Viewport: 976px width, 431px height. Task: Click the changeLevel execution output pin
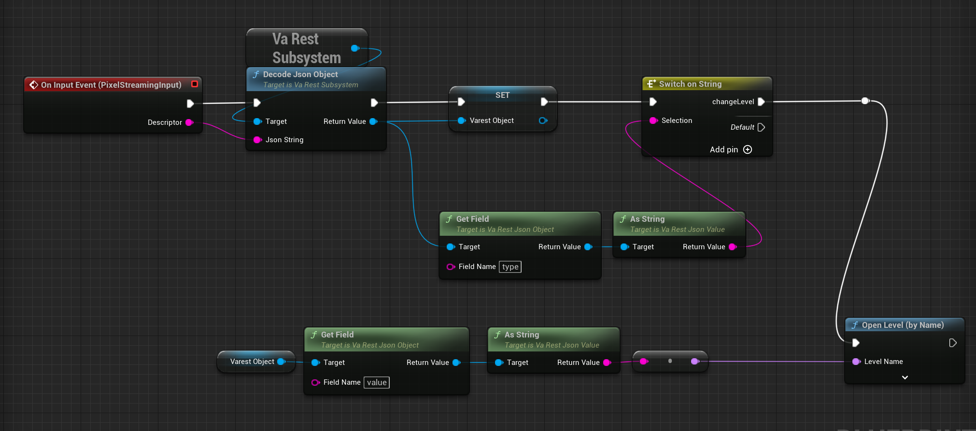click(761, 102)
